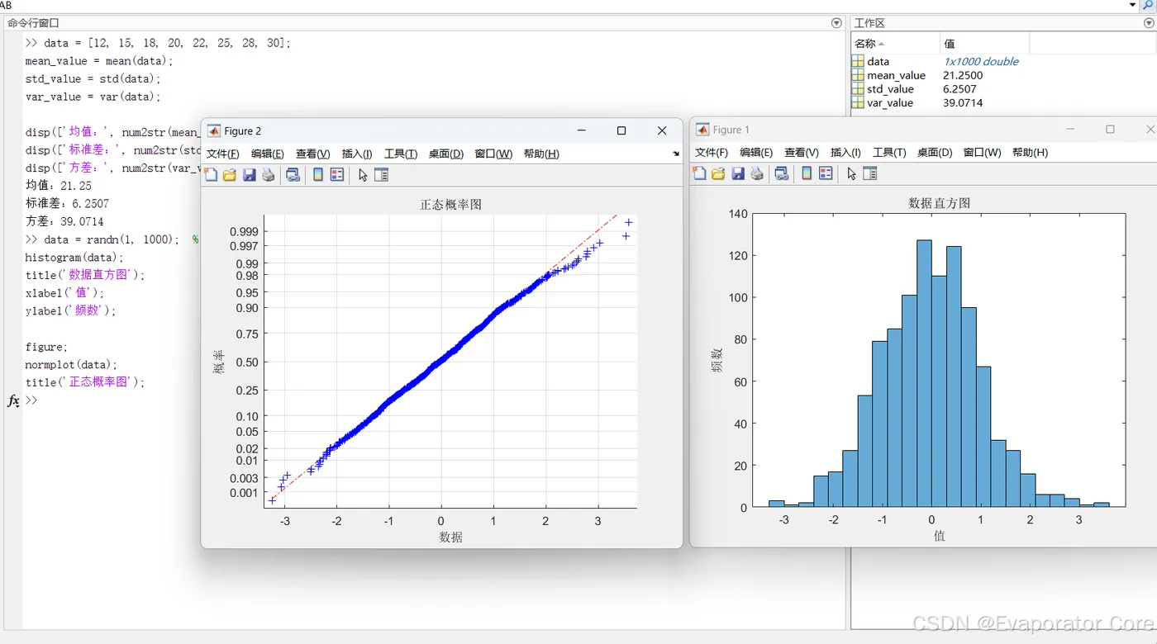
Task: Open 编辑(E) menu in Figure 1
Action: coord(755,153)
